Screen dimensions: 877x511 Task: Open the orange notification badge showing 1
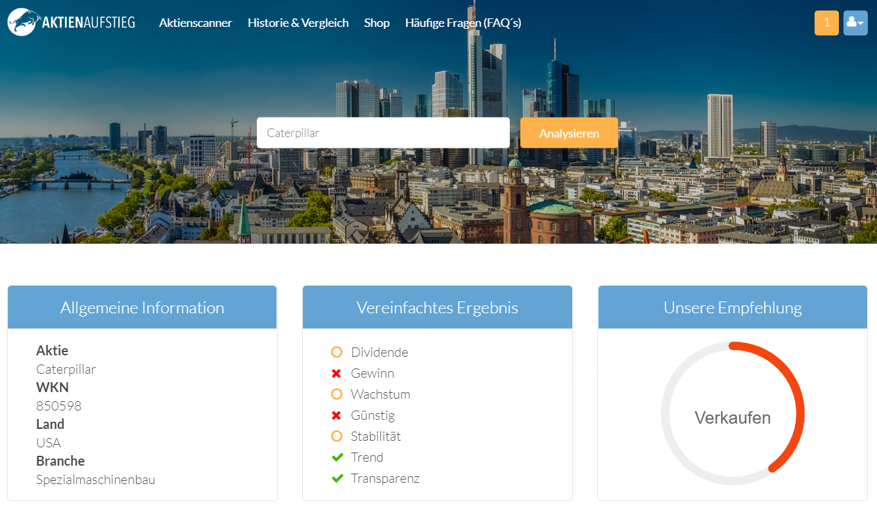click(x=826, y=23)
